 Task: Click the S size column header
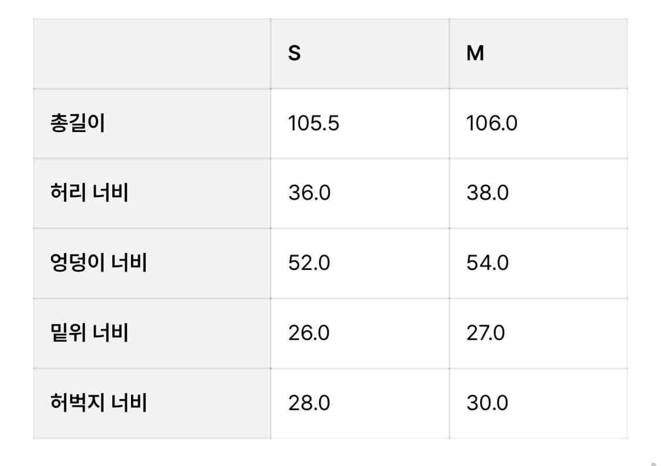tap(294, 53)
